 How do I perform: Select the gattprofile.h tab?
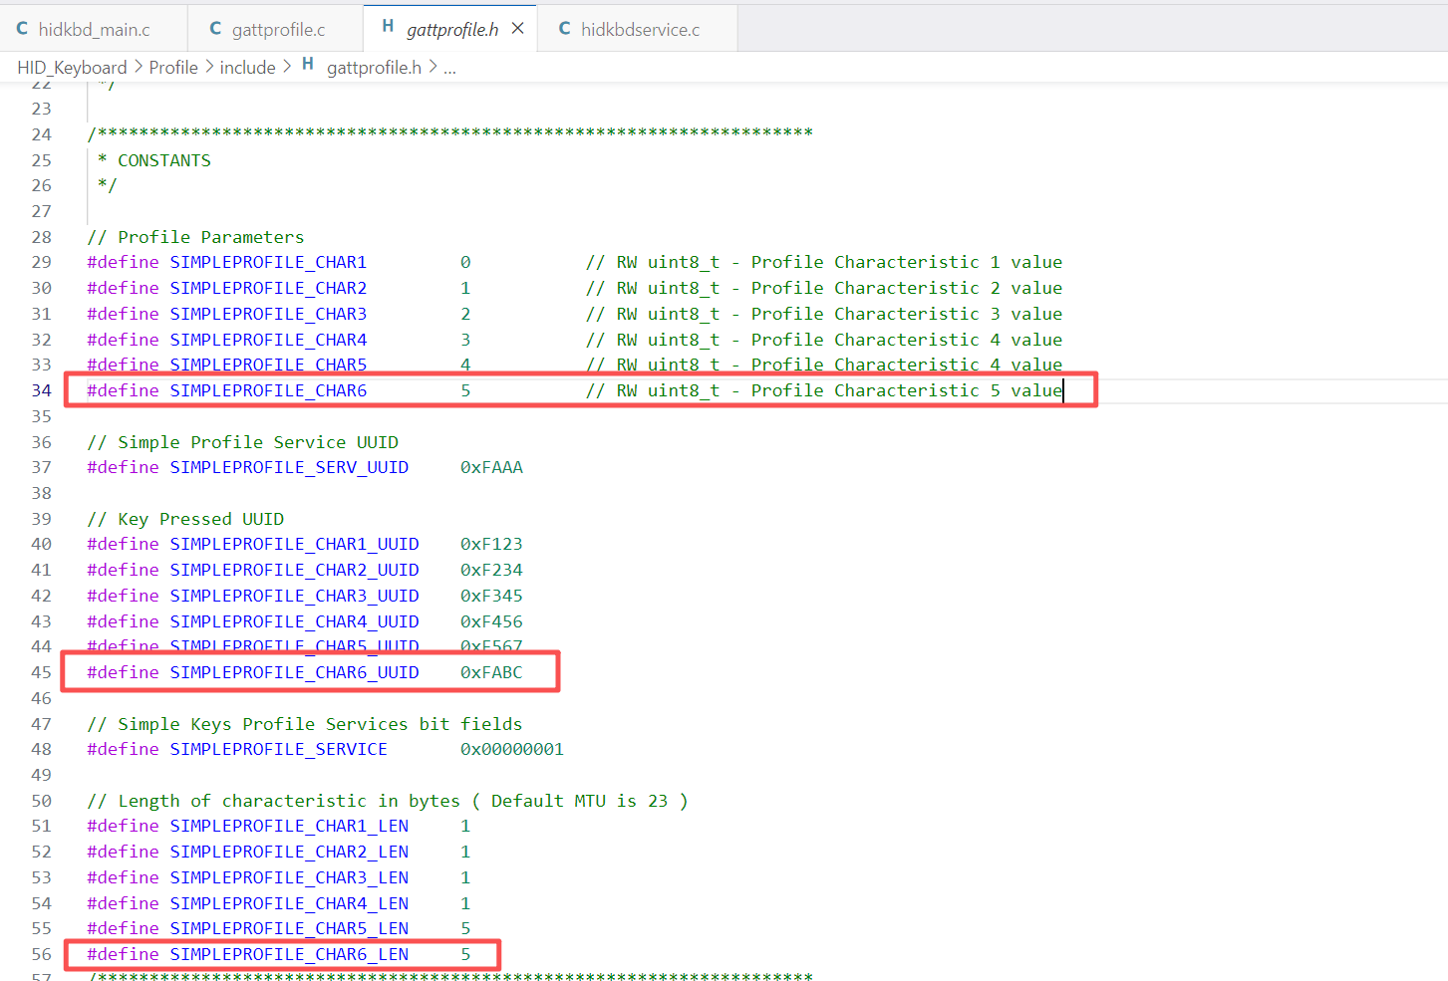(x=451, y=29)
